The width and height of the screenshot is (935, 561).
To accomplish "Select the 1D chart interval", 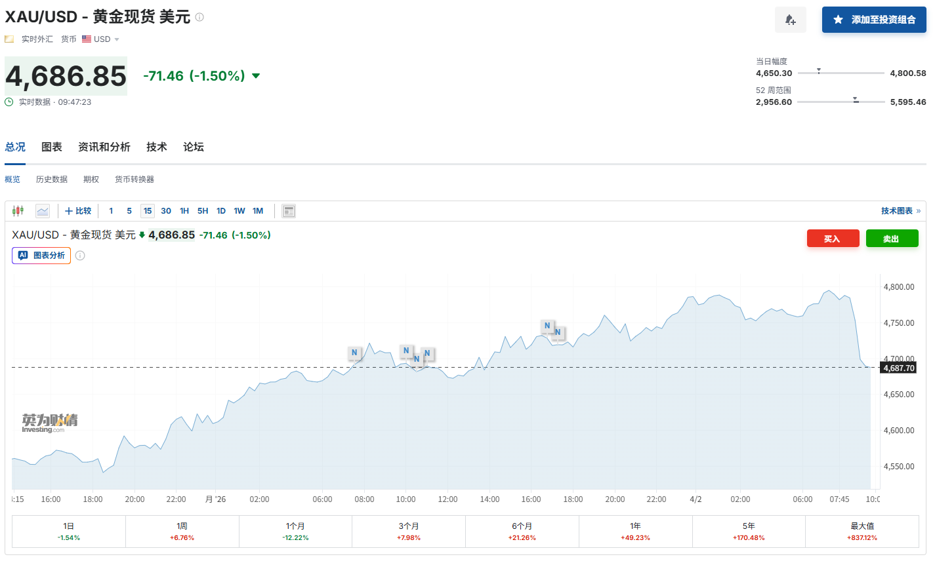I will point(221,211).
